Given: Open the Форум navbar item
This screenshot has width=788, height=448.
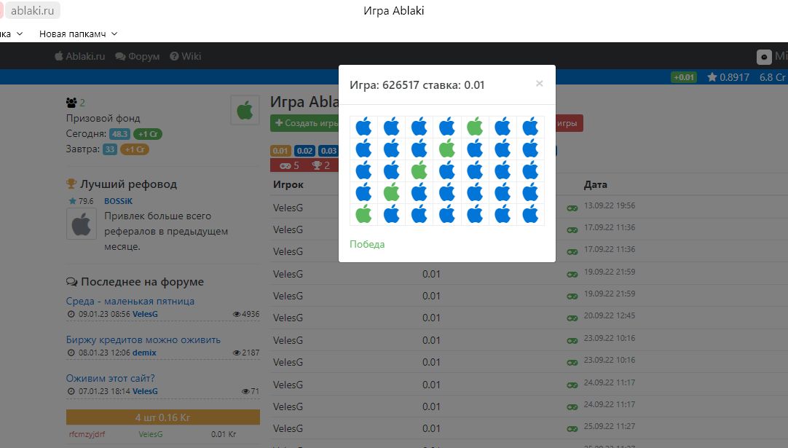Looking at the screenshot, I should click(x=137, y=56).
